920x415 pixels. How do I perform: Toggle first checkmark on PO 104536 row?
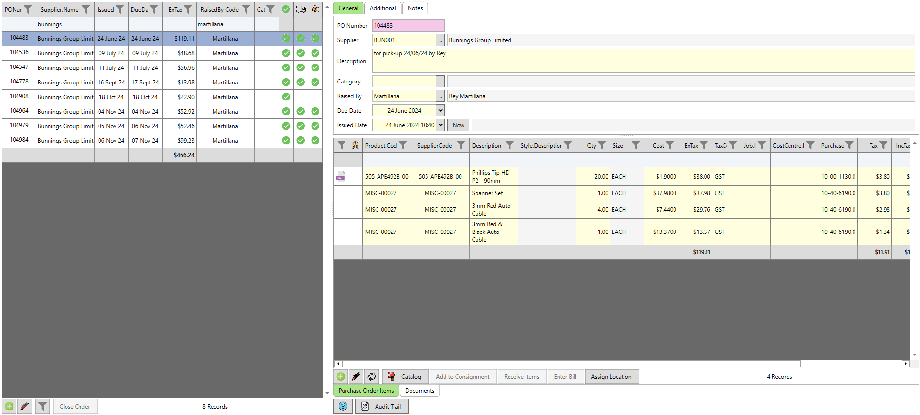coord(286,53)
